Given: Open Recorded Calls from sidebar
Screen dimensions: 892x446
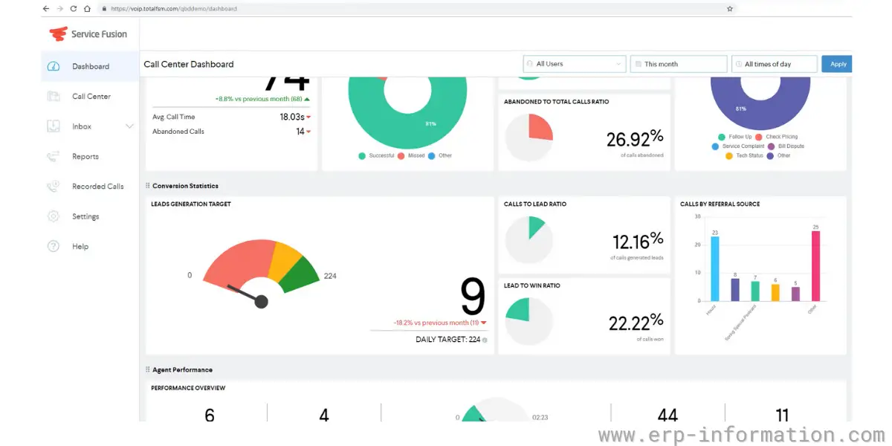Looking at the screenshot, I should pos(98,187).
